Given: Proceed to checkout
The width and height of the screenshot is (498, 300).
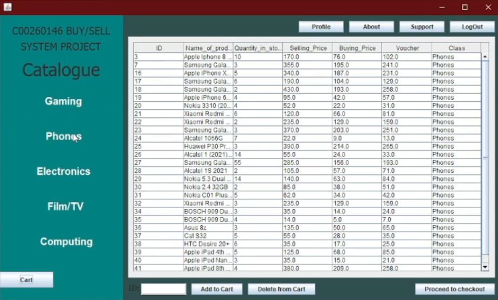Looking at the screenshot, I should [454, 289].
